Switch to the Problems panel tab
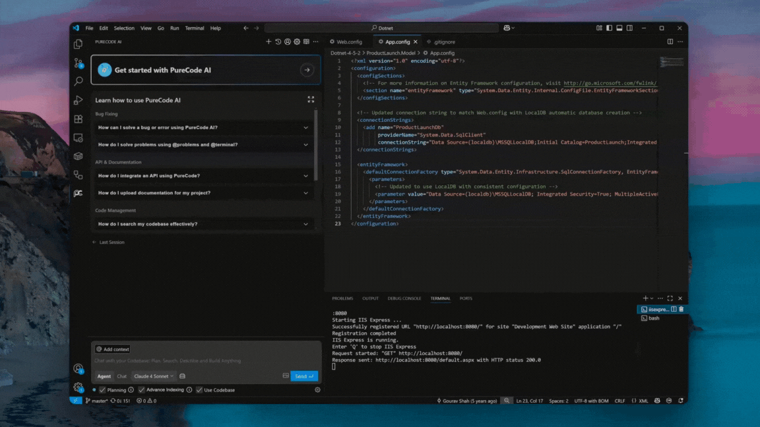 tap(342, 299)
